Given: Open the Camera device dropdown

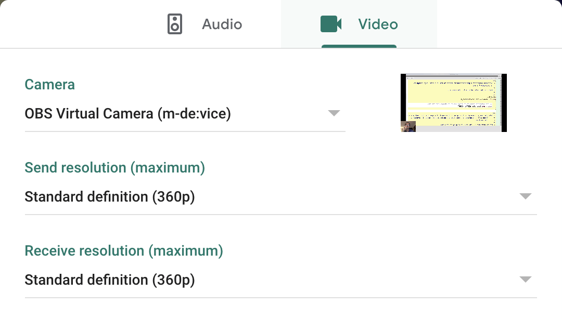Looking at the screenshot, I should click(185, 114).
